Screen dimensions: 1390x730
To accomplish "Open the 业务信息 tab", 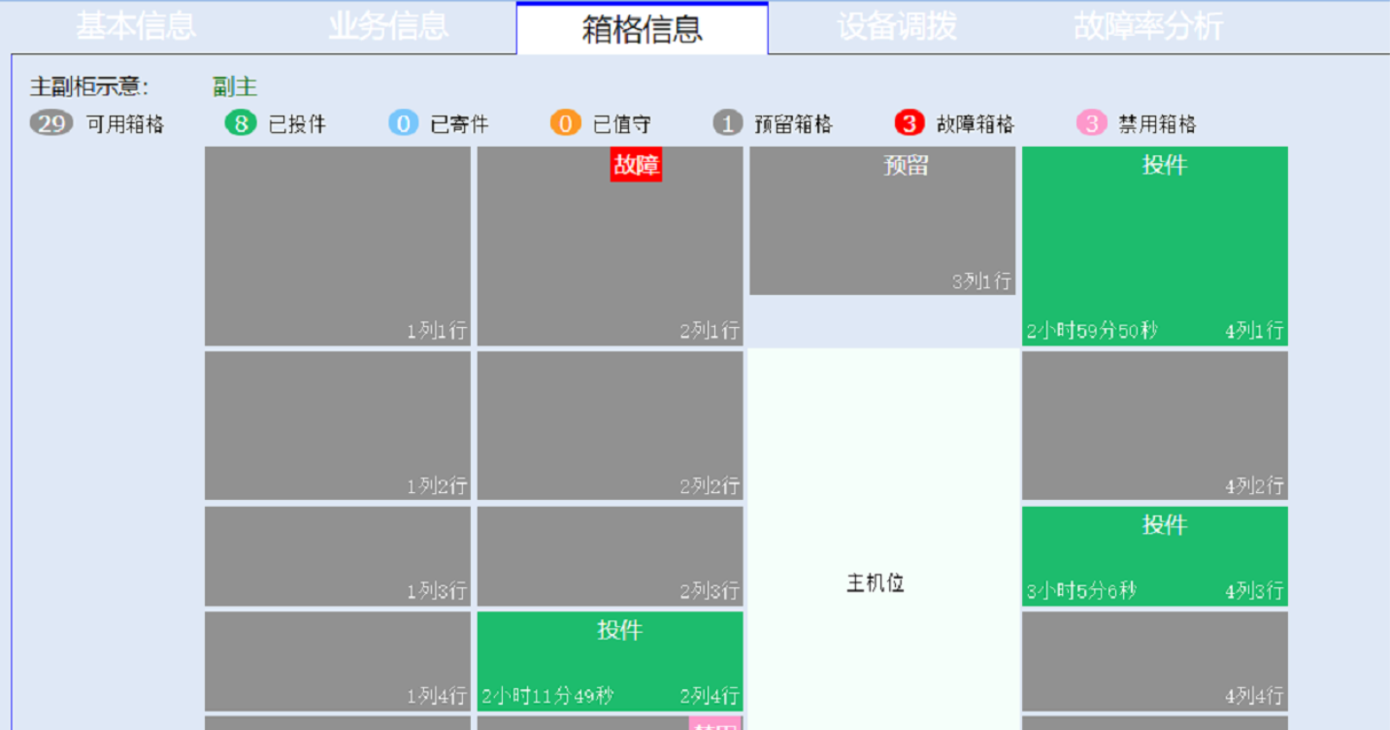I will click(388, 27).
